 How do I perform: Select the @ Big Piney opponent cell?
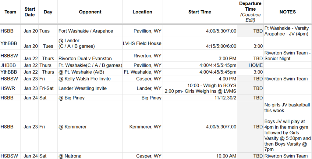(72, 98)
